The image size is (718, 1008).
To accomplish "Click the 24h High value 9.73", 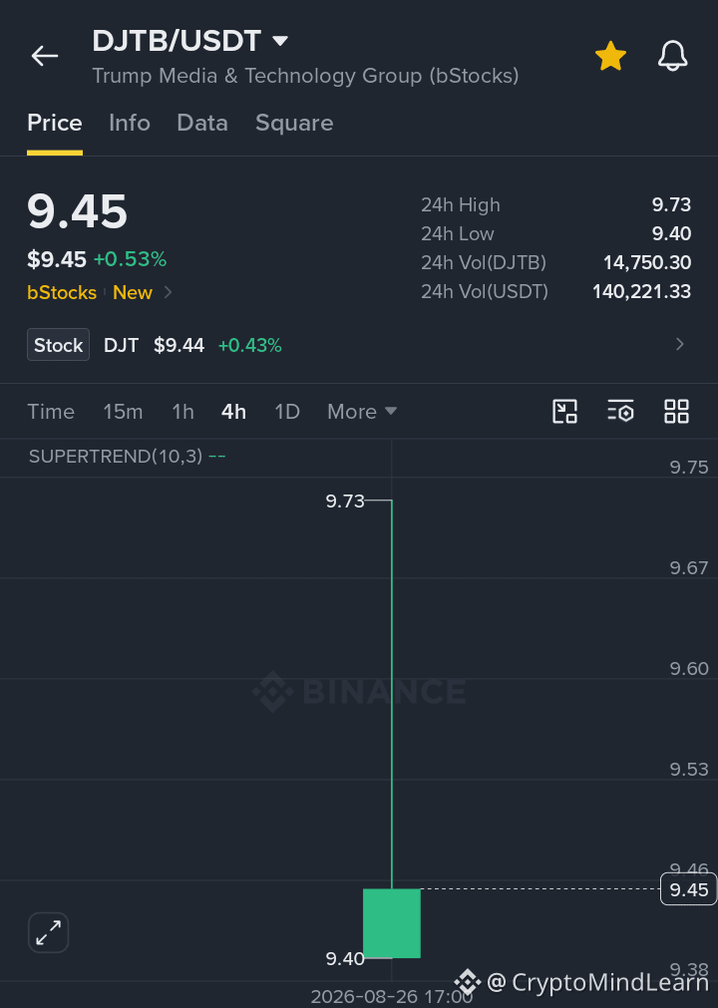I will (671, 204).
